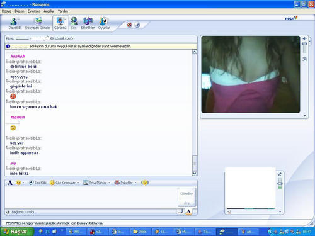The image size is (315, 236).
Task: Toggle the microphone icon beside display picture
Action: coord(280,174)
